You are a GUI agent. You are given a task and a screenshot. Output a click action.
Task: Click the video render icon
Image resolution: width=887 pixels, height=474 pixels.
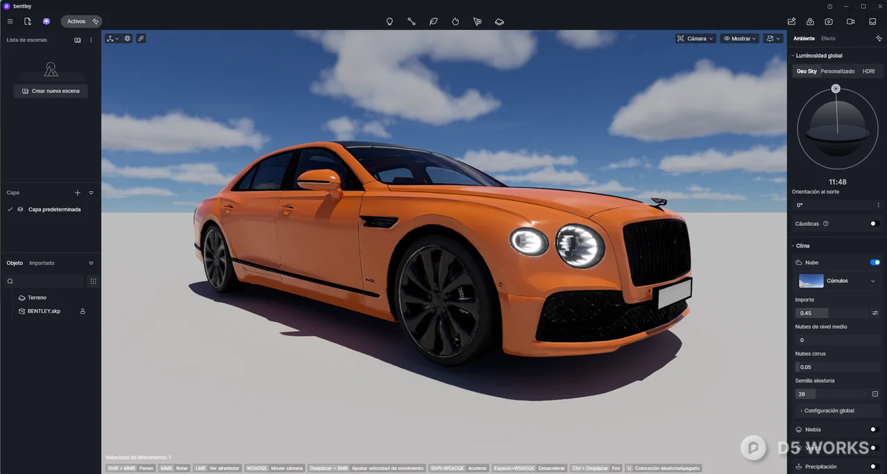click(x=851, y=21)
